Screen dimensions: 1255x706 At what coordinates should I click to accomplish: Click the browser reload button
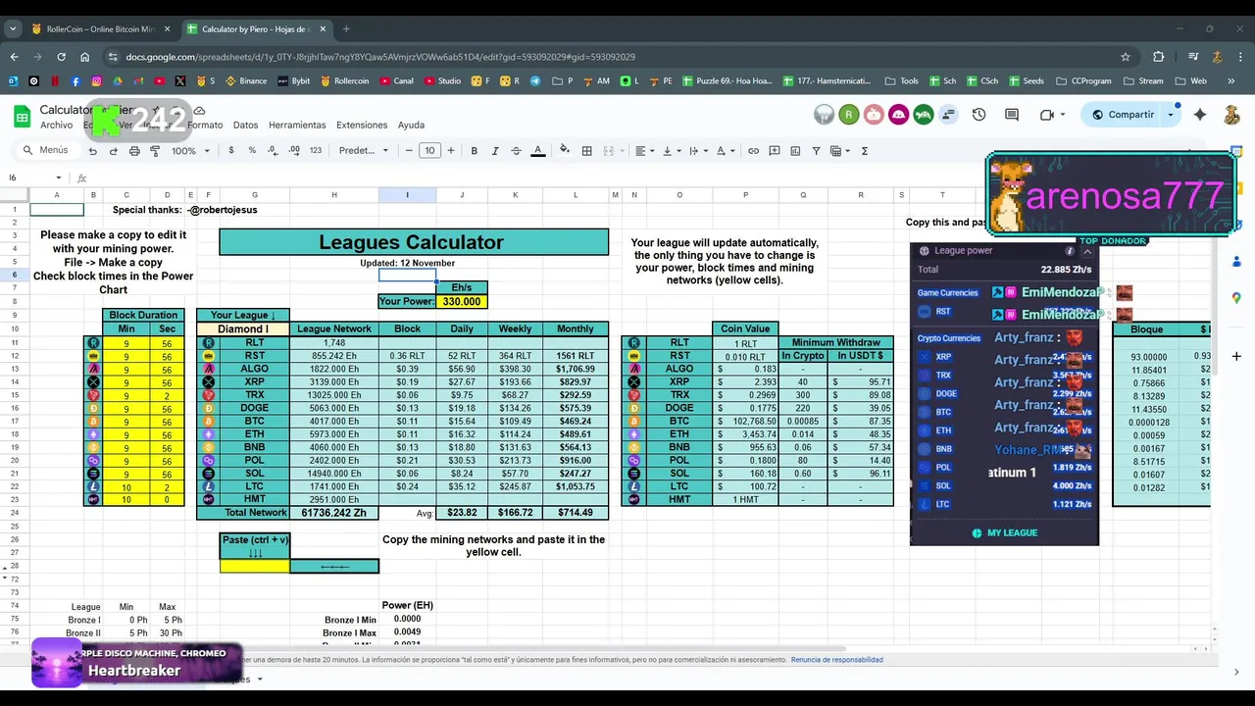(x=61, y=57)
